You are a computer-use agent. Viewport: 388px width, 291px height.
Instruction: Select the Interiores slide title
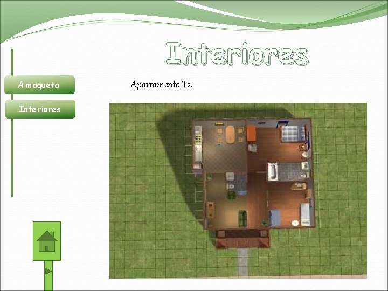click(237, 54)
